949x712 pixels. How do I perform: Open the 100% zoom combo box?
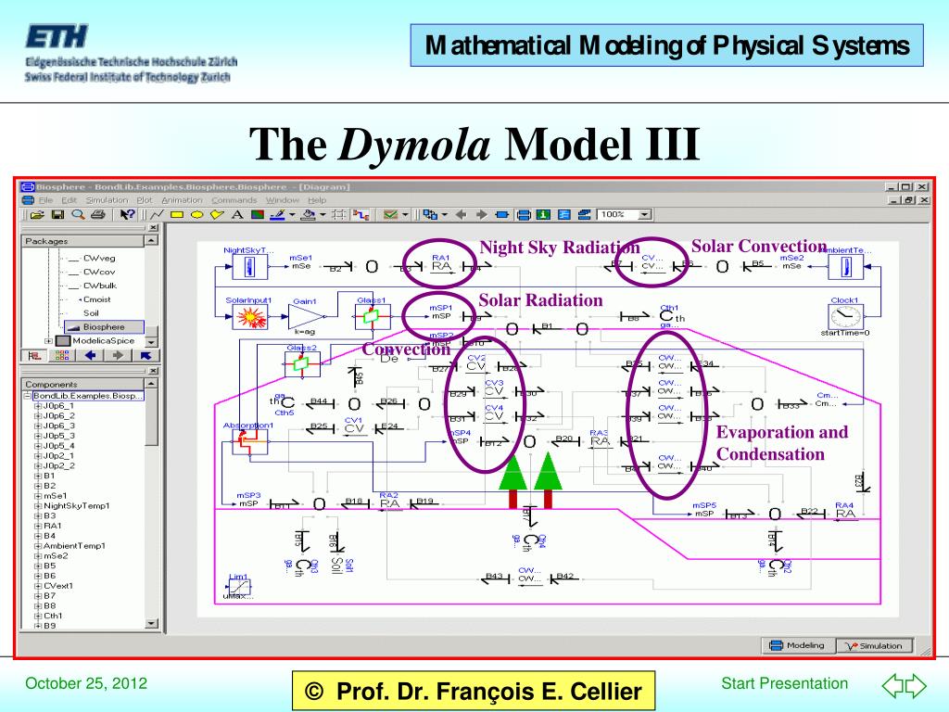[624, 214]
